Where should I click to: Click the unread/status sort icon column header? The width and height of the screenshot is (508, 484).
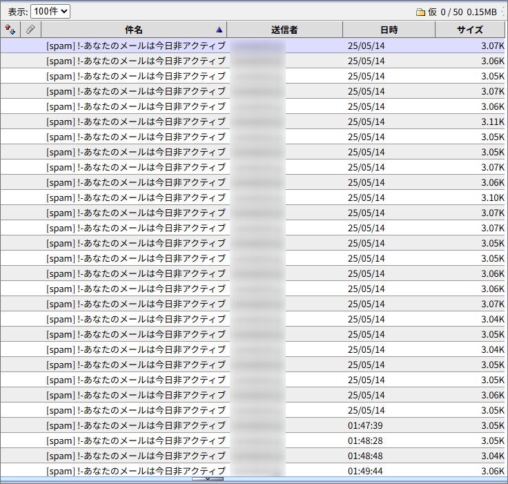tap(10, 30)
